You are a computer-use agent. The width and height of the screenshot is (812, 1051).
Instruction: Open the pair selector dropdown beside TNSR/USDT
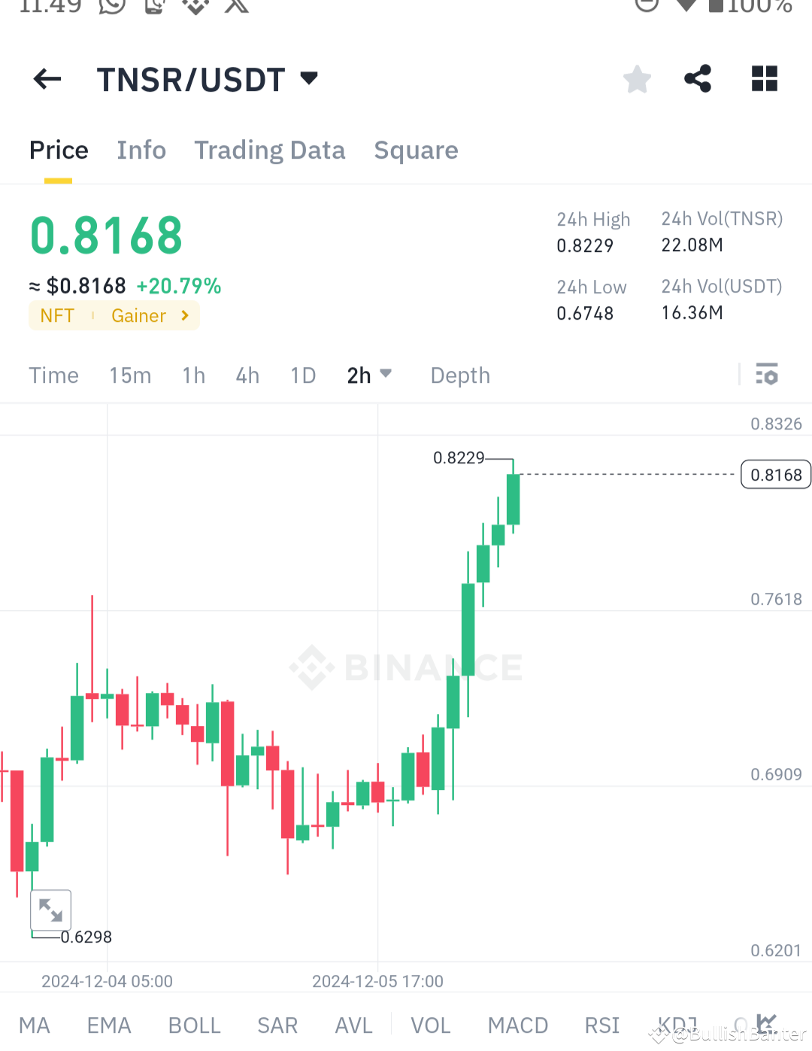point(308,78)
